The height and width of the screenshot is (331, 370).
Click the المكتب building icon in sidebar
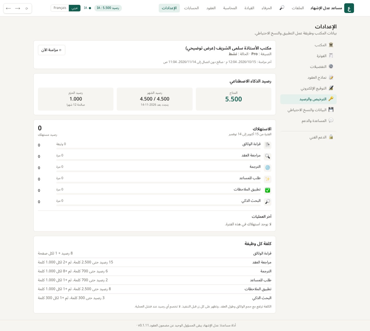[331, 45]
